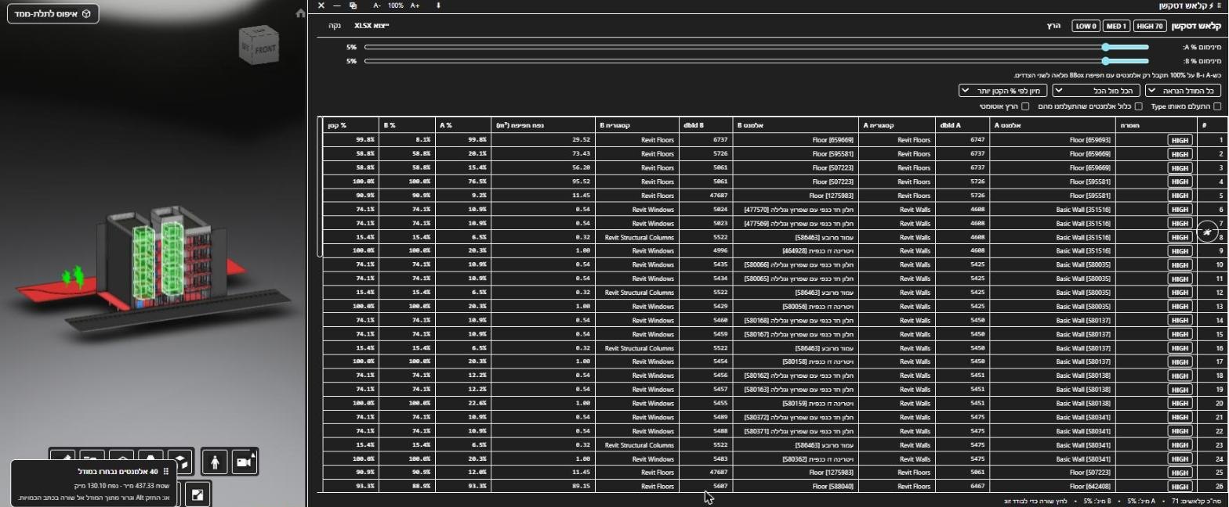The width and height of the screenshot is (1229, 507).
Task: Click the HIGH badge in row 9
Action: point(1180,251)
